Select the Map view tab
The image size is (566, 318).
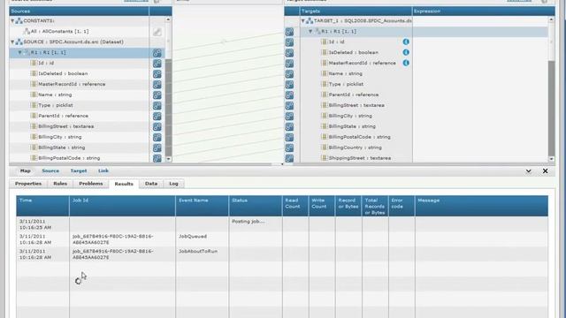[26, 170]
